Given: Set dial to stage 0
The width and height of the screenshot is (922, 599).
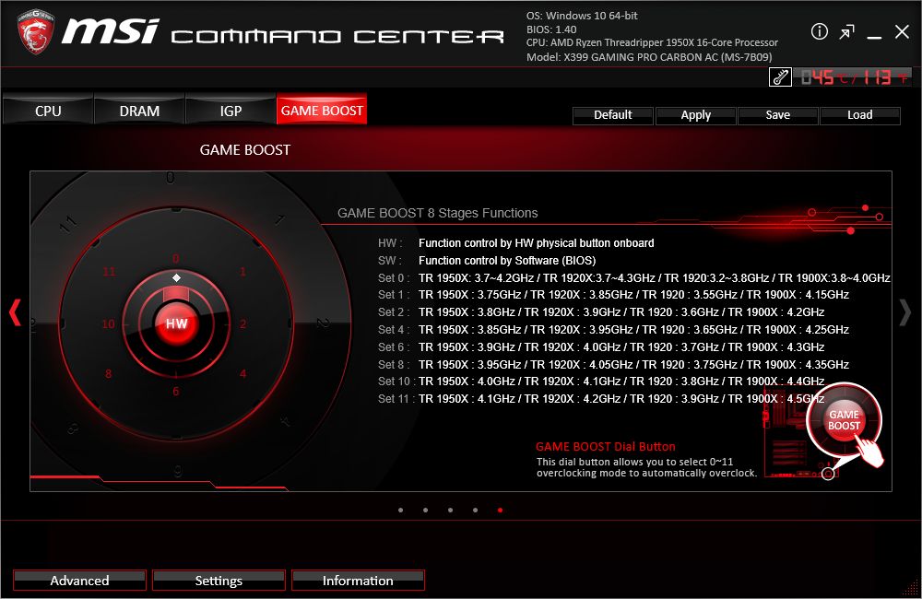Looking at the screenshot, I should click(176, 259).
